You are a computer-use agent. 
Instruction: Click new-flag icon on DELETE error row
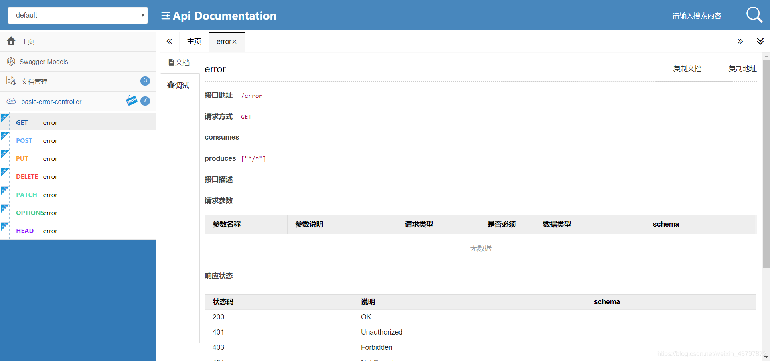5,172
